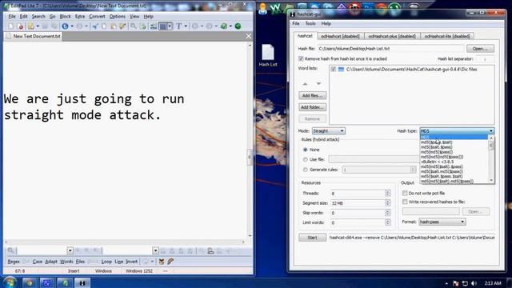This screenshot has height=288, width=512.
Task: Click the Cut scissors icon in EditPad toolbar
Action: tap(95, 26)
